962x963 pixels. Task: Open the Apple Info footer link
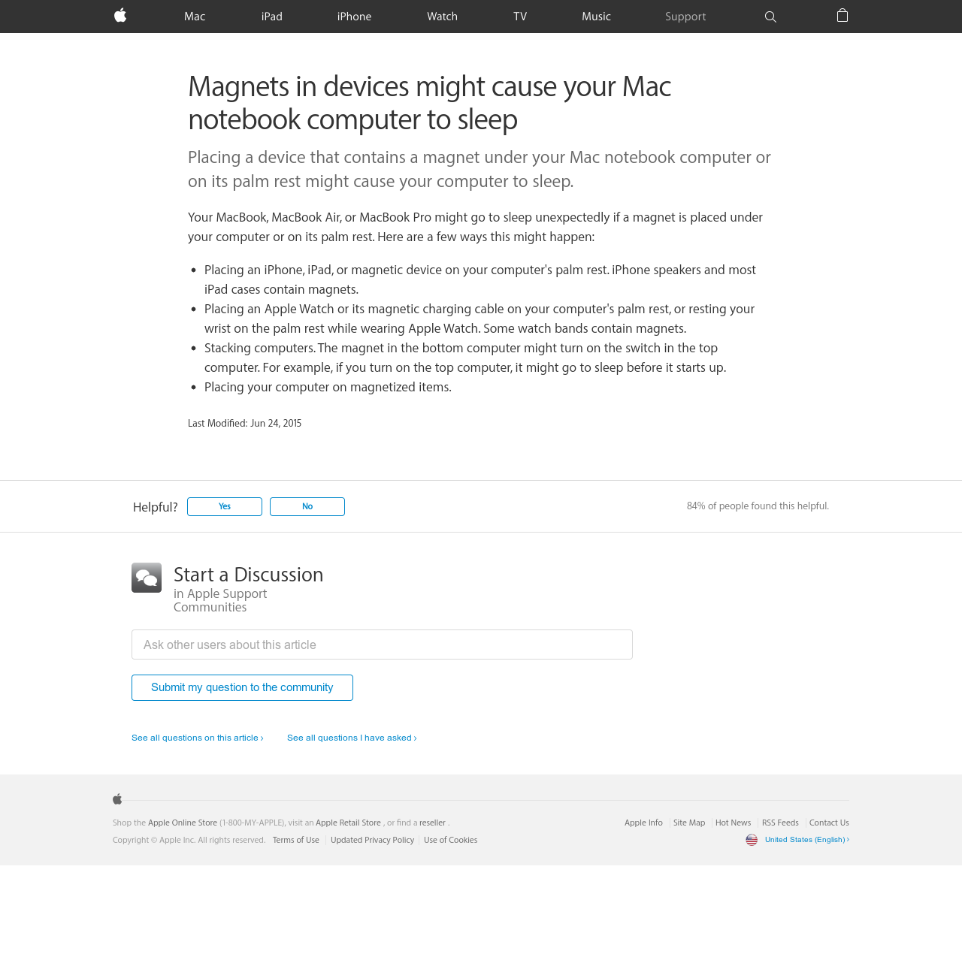tap(643, 823)
